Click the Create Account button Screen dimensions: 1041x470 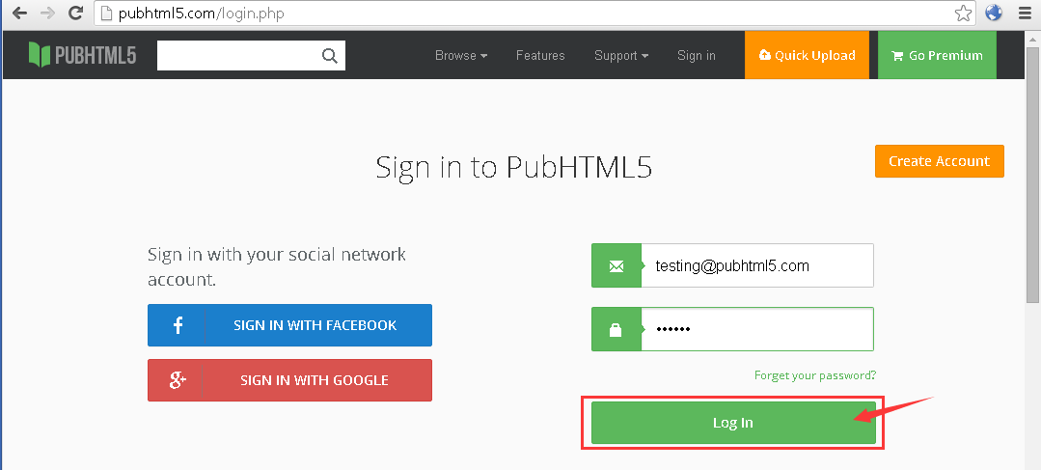click(x=939, y=161)
